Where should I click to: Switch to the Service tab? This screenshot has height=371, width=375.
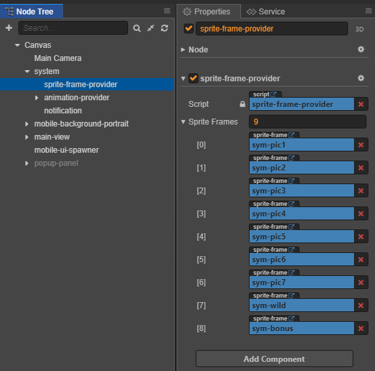click(266, 11)
